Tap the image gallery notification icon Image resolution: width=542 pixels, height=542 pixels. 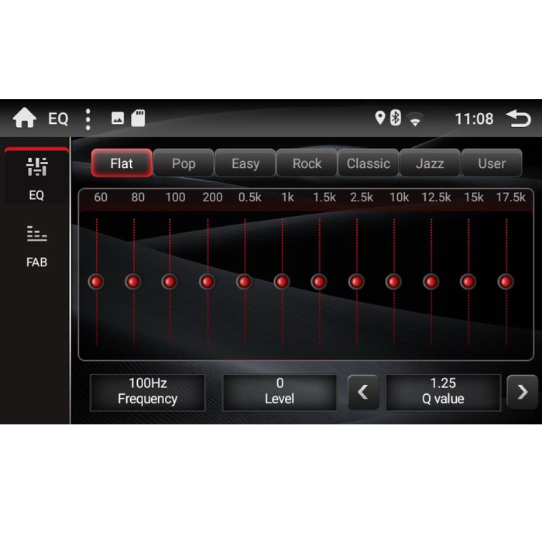click(x=118, y=118)
